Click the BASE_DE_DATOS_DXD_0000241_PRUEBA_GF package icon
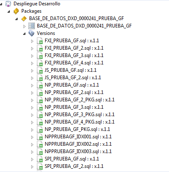The height and width of the screenshot is (172, 169). coord(24,18)
